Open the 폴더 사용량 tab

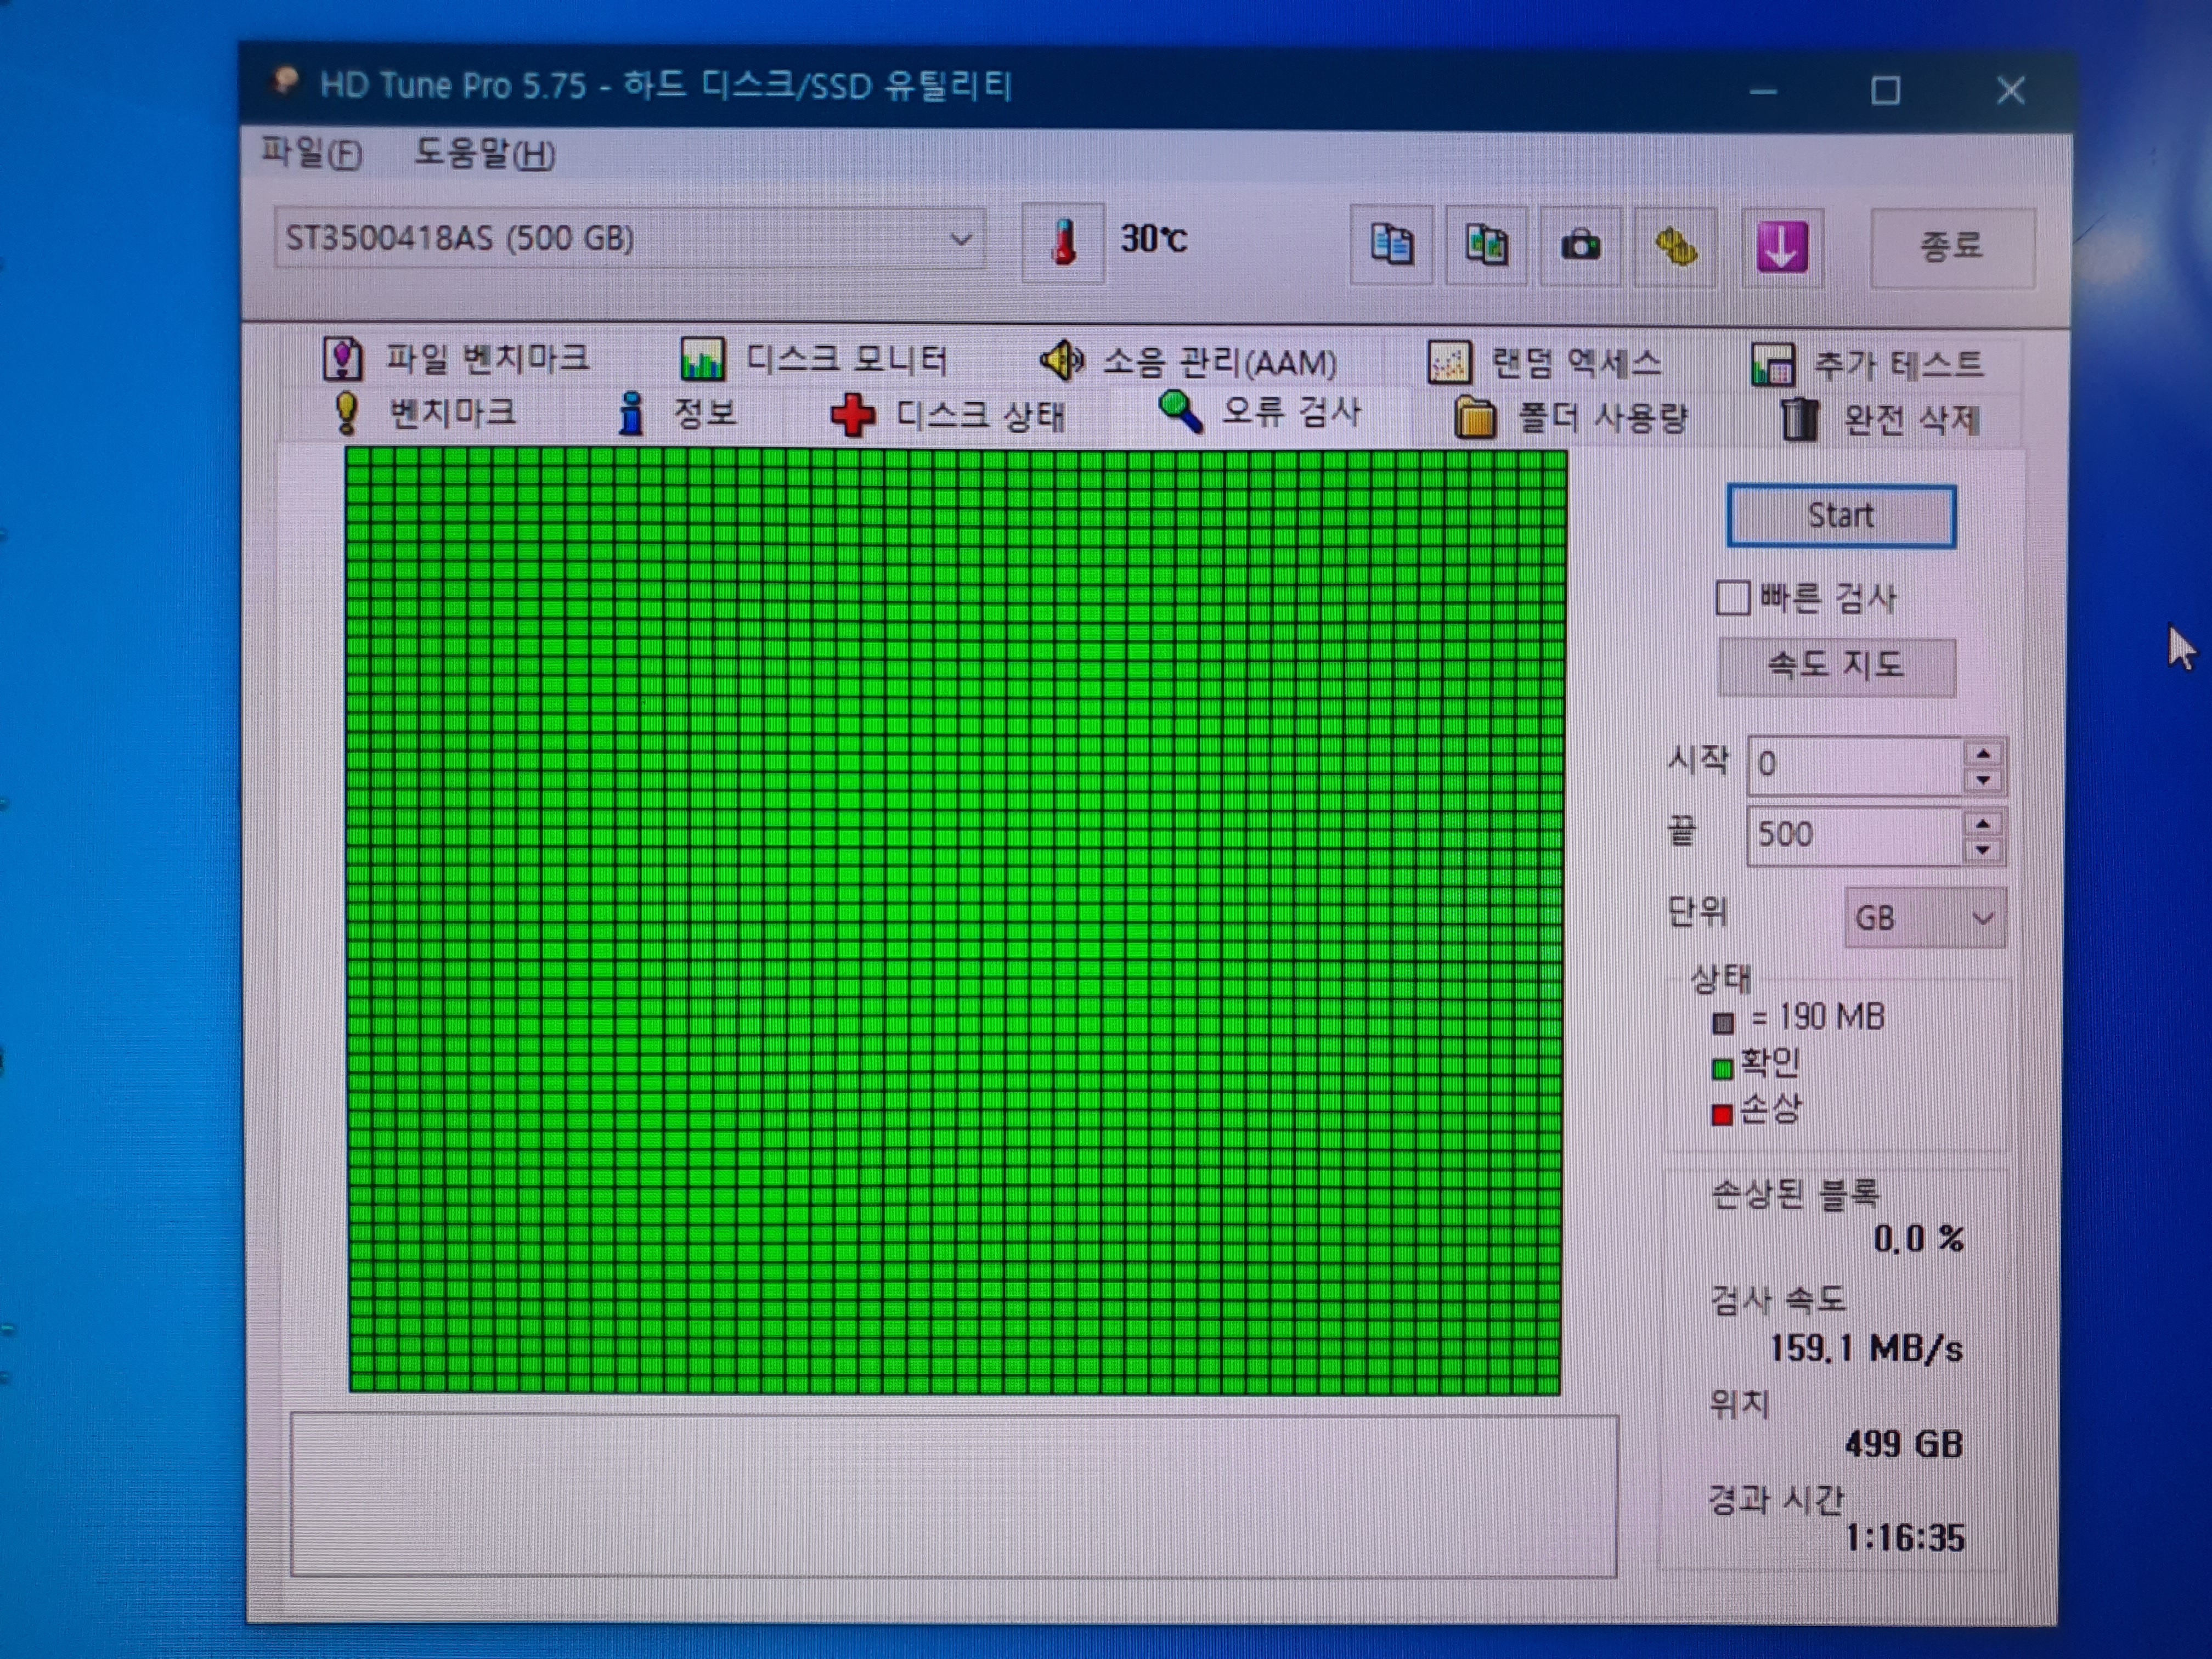[1571, 417]
